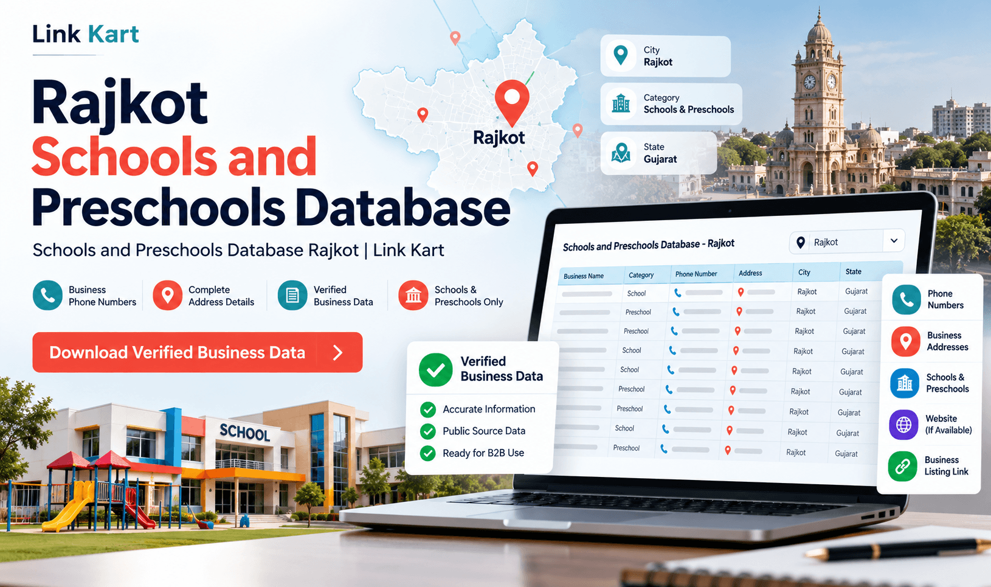Click the Business Addresses red pin icon
The height and width of the screenshot is (587, 991).
906,341
